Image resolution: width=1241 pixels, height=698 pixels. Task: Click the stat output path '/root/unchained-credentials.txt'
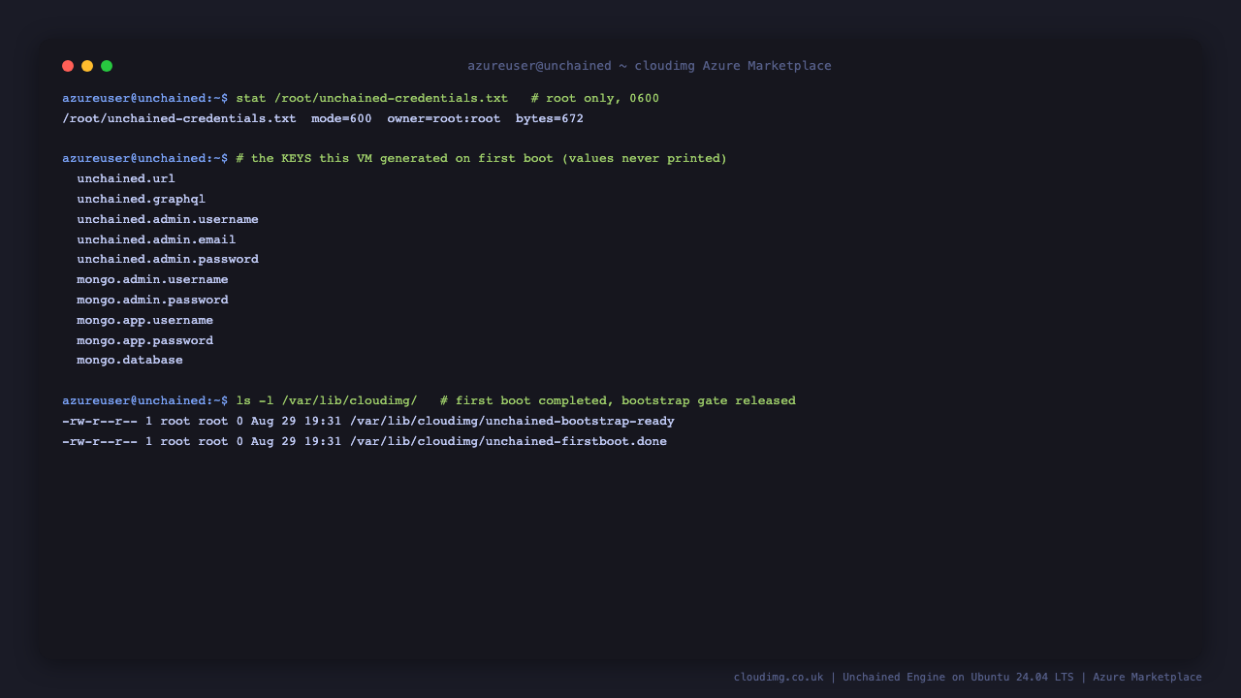point(179,119)
